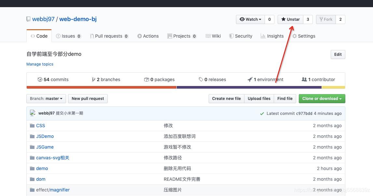Screen dimensions: 373x196
Task: View 1 contributor
Action: 318,80
